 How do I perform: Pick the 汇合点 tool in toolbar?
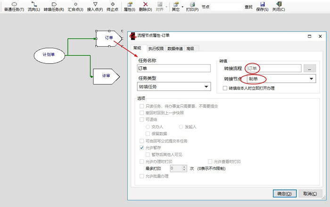click(75, 6)
